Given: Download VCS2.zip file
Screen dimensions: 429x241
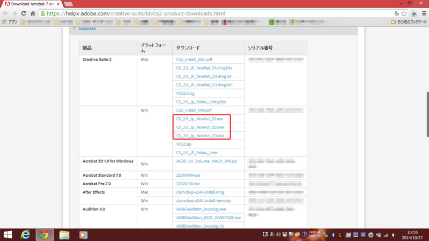Looking at the screenshot, I should coord(183,144).
